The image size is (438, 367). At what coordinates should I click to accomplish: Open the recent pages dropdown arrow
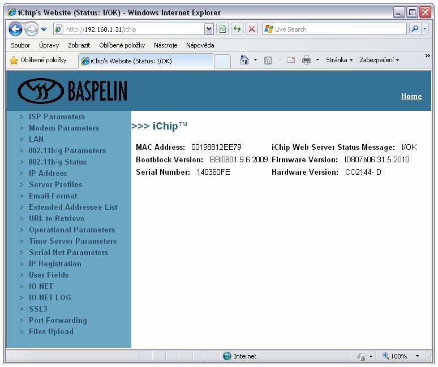pyautogui.click(x=44, y=29)
